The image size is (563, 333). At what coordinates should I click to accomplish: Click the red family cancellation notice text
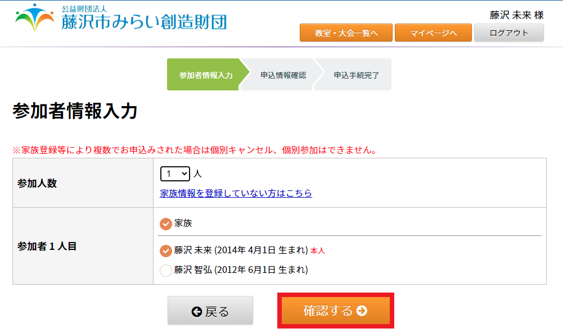194,150
